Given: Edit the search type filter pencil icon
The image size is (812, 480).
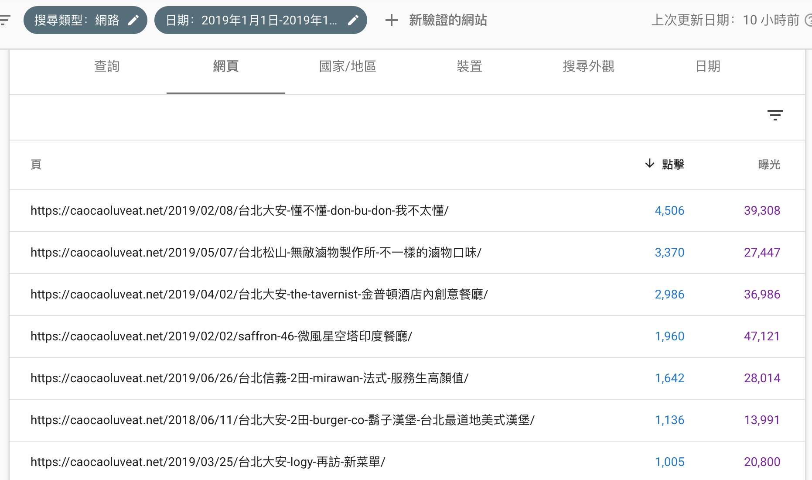Looking at the screenshot, I should tap(133, 20).
